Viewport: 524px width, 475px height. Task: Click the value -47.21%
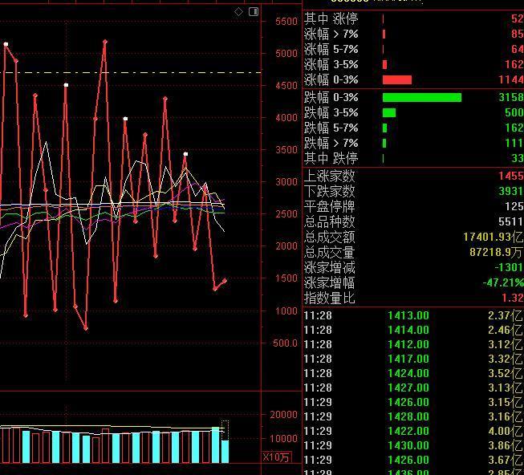point(503,283)
